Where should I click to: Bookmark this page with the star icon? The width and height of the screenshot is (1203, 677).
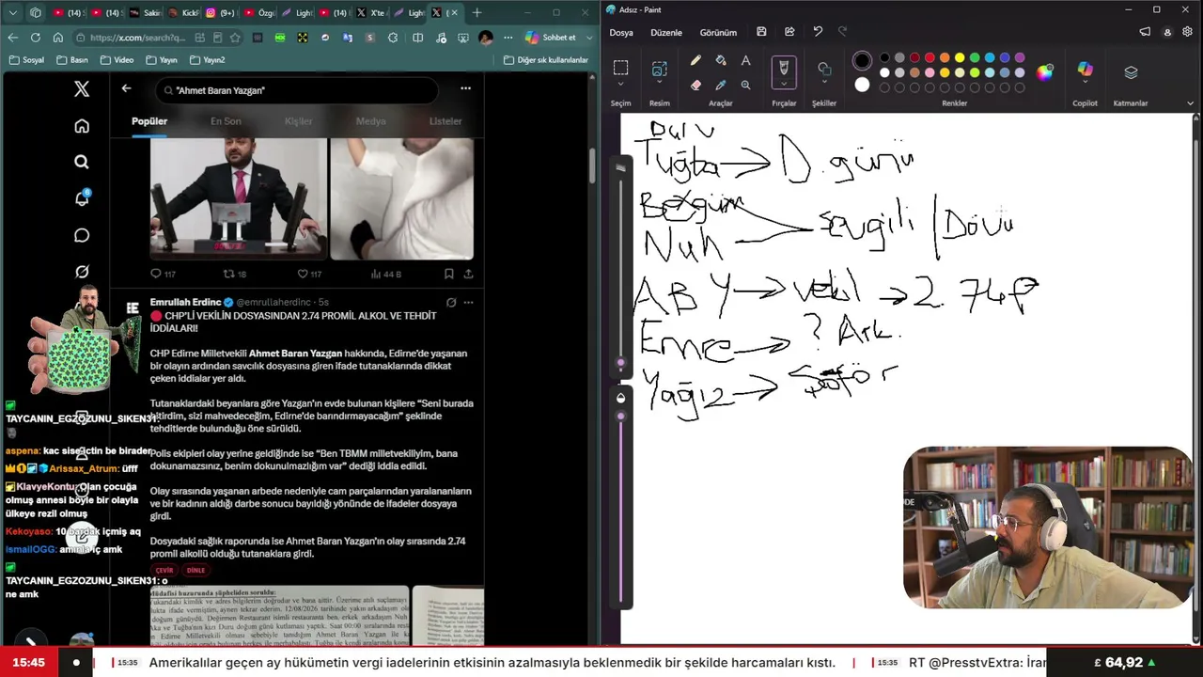[x=235, y=38]
